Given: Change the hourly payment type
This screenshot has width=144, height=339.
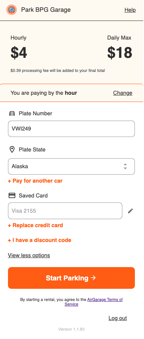Looking at the screenshot, I should [x=123, y=93].
